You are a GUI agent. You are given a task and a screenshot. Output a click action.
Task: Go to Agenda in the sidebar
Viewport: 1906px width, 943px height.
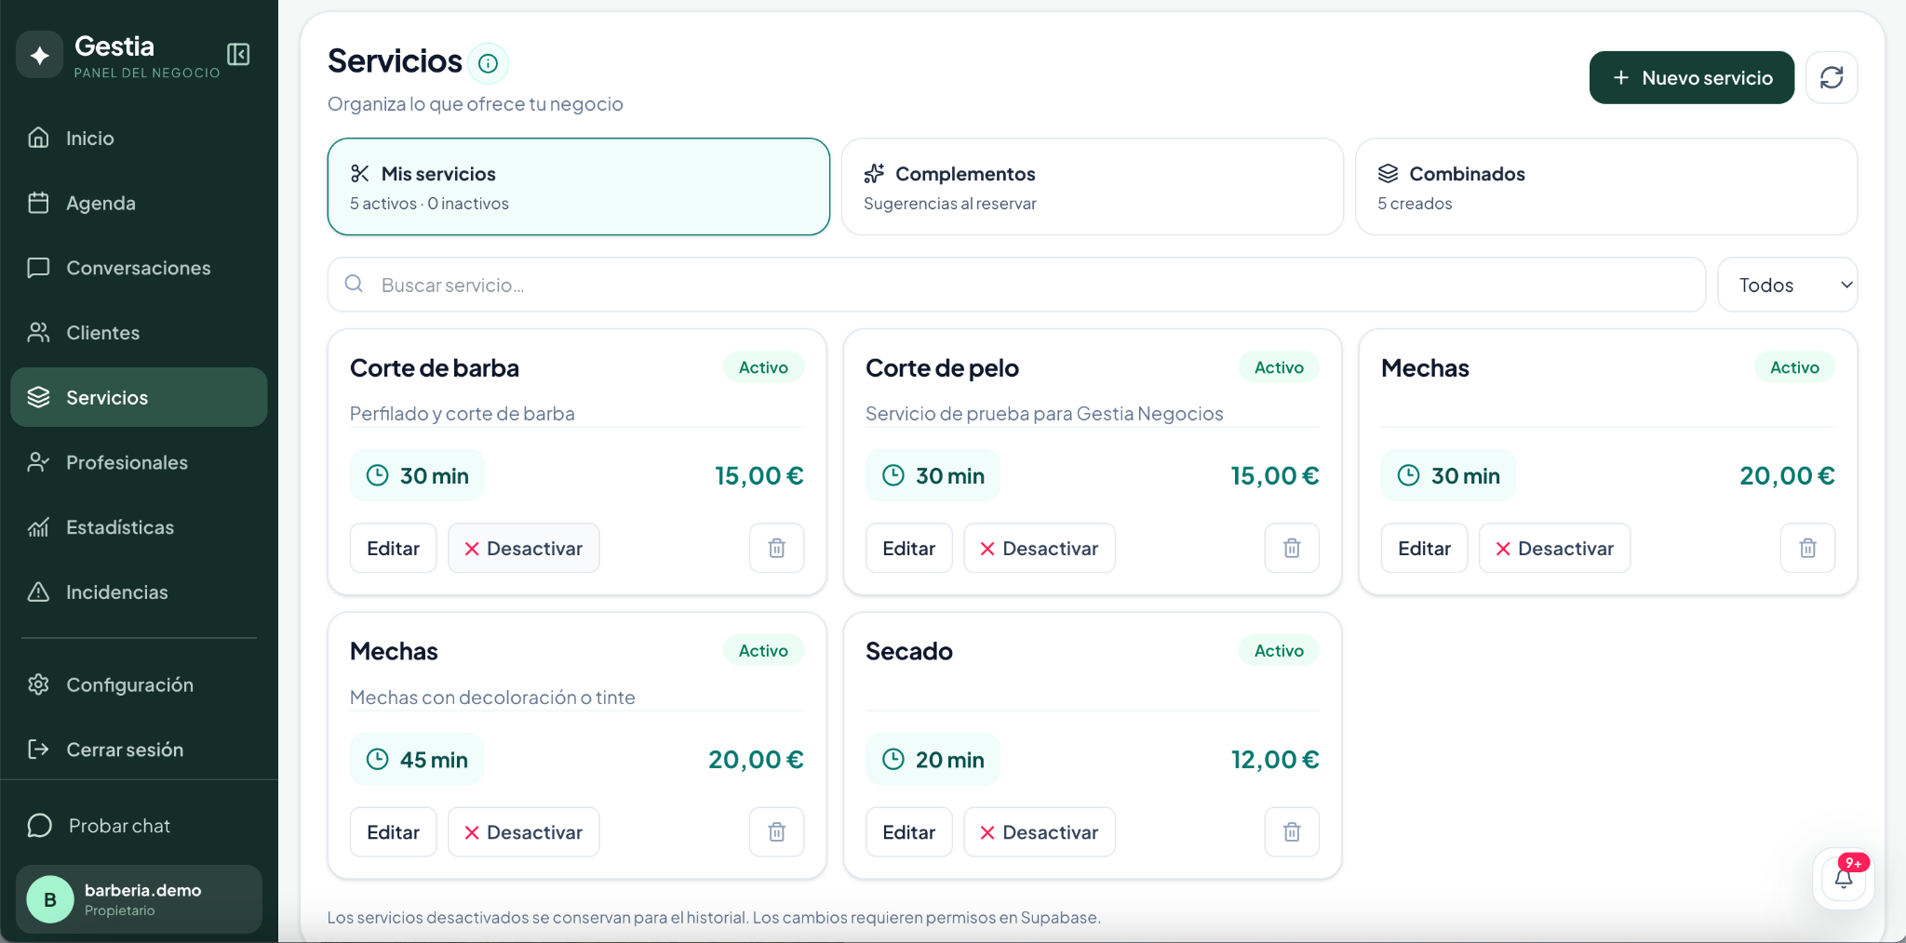139,203
